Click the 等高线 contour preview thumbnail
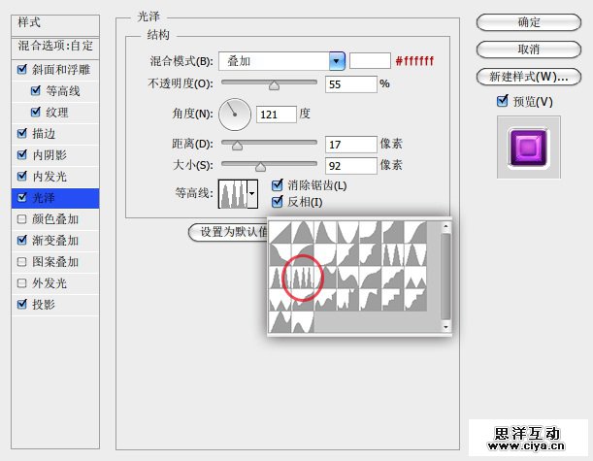This screenshot has width=593, height=461. (x=233, y=194)
